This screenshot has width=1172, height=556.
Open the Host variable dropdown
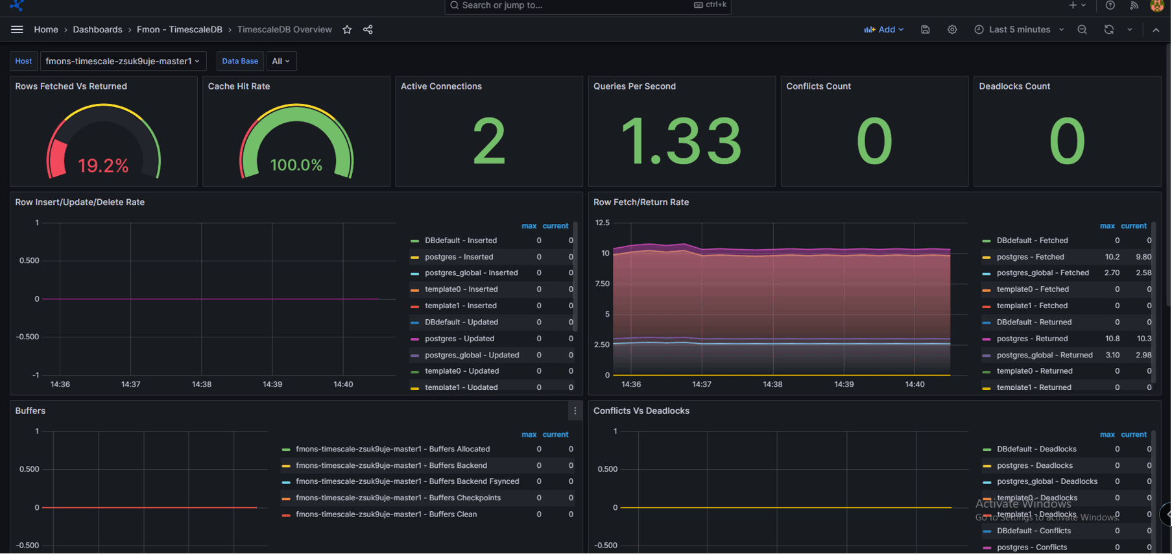click(x=123, y=61)
